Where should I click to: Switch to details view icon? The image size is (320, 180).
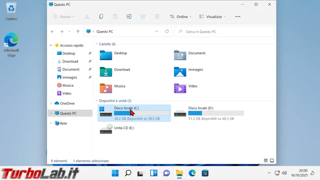pos(266,161)
